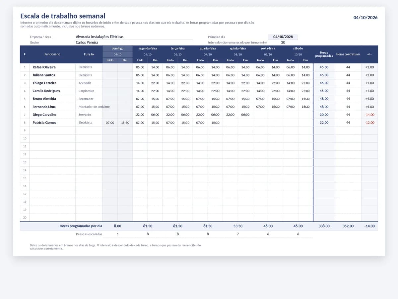This screenshot has height=299, width=398.
Task: Select the Sunday people count 1
Action: [x=117, y=234]
